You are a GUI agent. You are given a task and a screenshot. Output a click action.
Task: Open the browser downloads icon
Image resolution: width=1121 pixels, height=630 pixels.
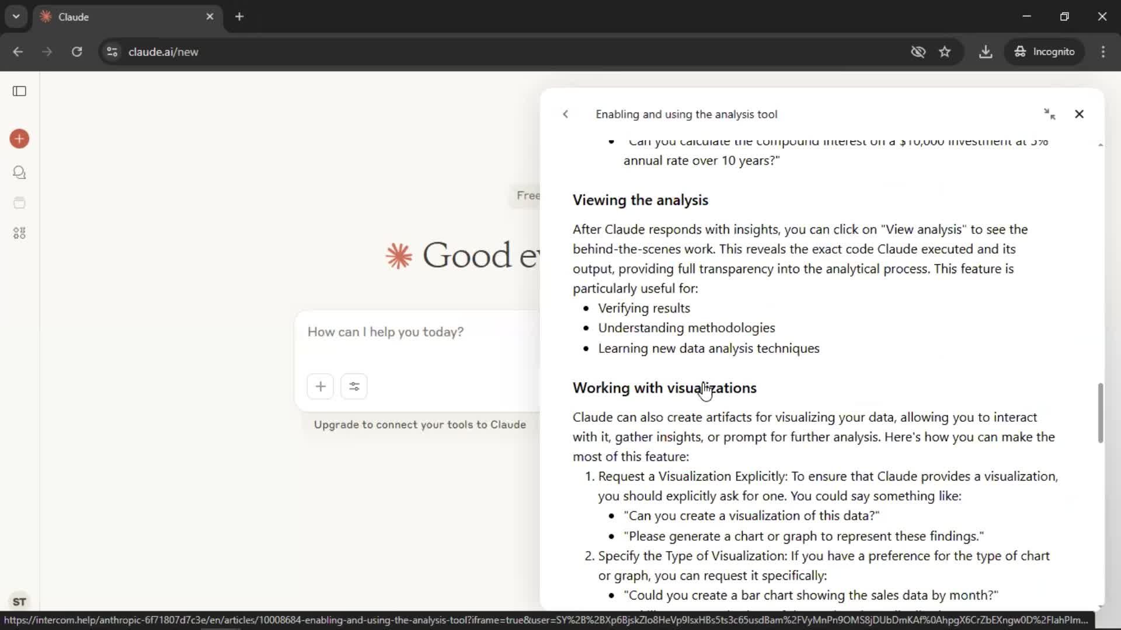(x=986, y=52)
